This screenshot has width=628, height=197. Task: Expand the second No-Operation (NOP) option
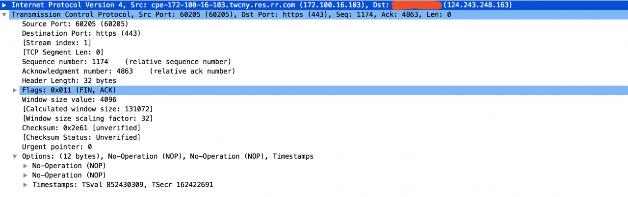[x=26, y=175]
